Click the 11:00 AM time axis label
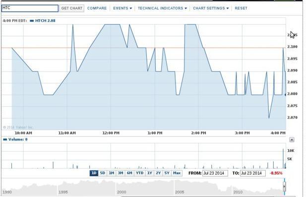 coord(67,133)
